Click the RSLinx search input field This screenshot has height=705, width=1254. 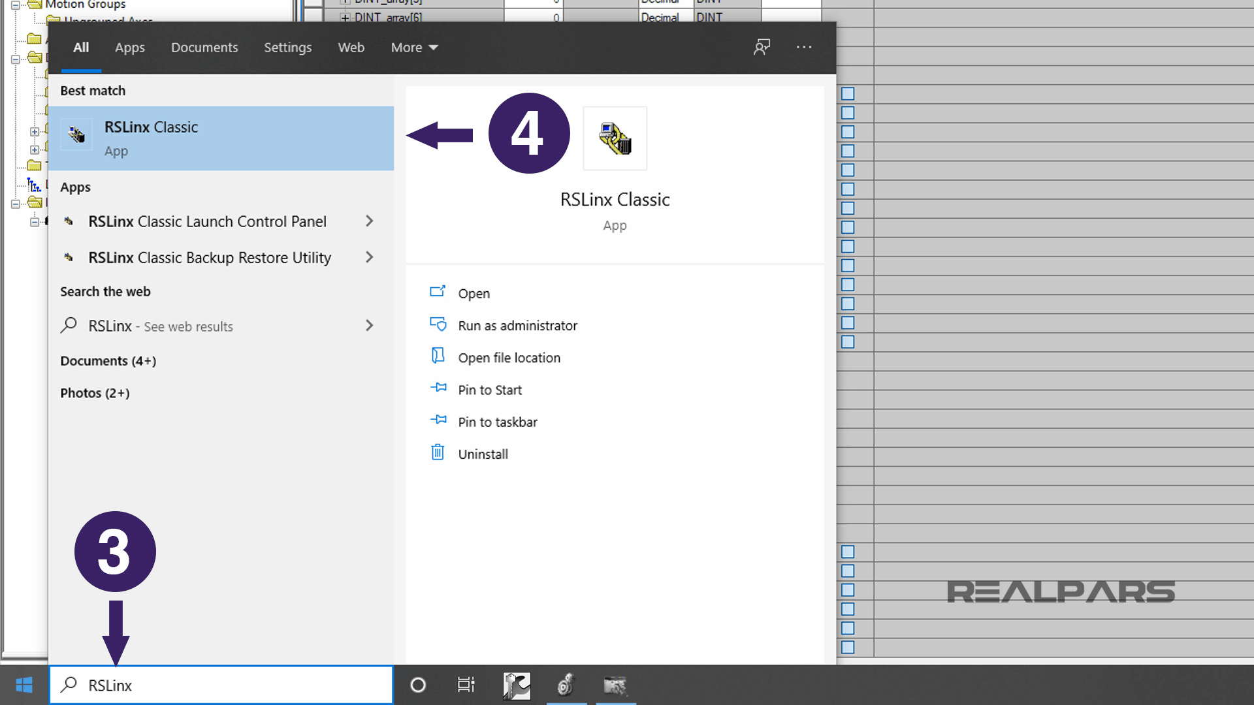pyautogui.click(x=221, y=685)
